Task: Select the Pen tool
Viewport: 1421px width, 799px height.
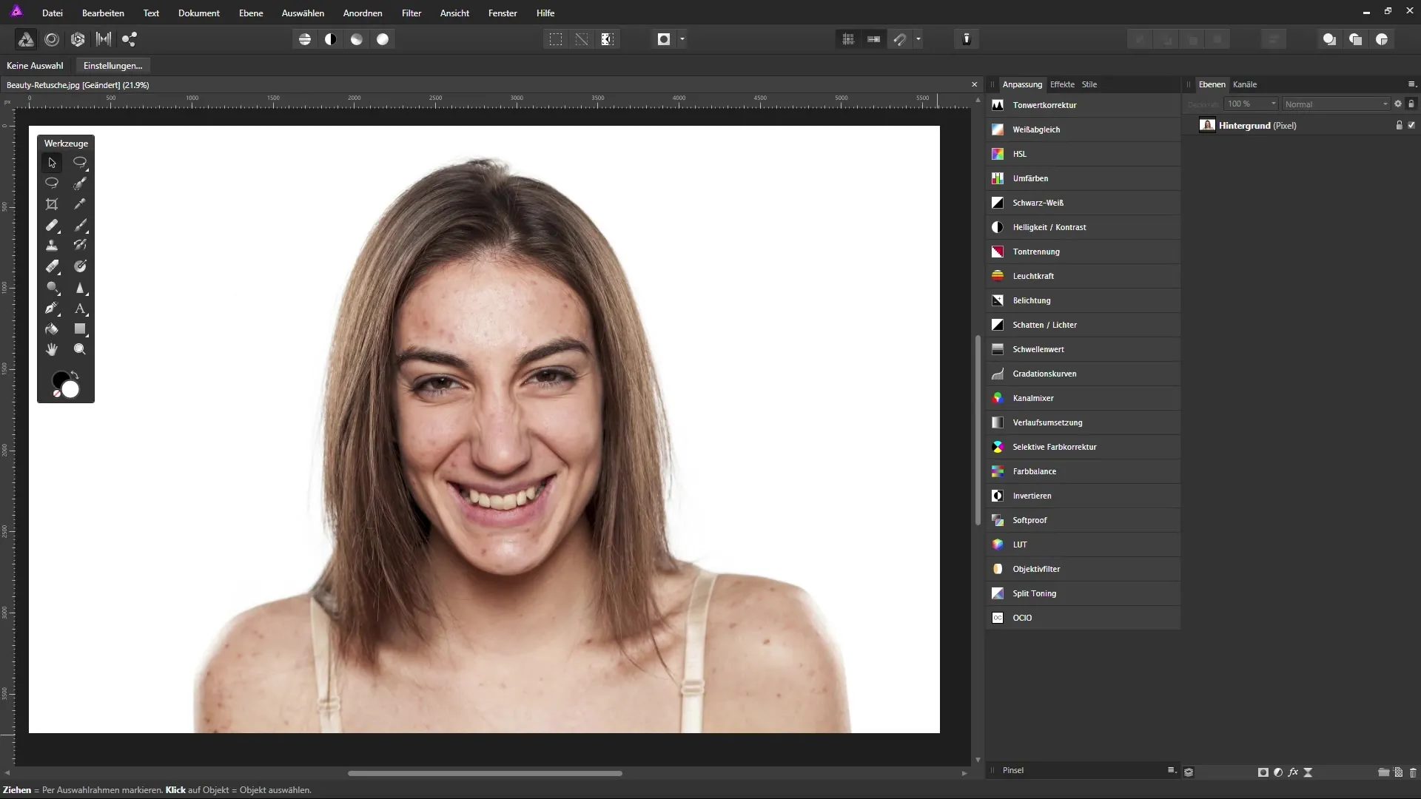Action: pos(52,308)
